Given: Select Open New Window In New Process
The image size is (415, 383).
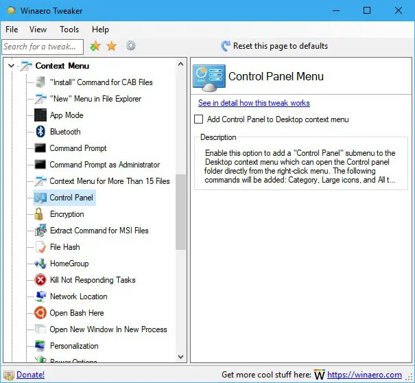Looking at the screenshot, I should [x=108, y=329].
